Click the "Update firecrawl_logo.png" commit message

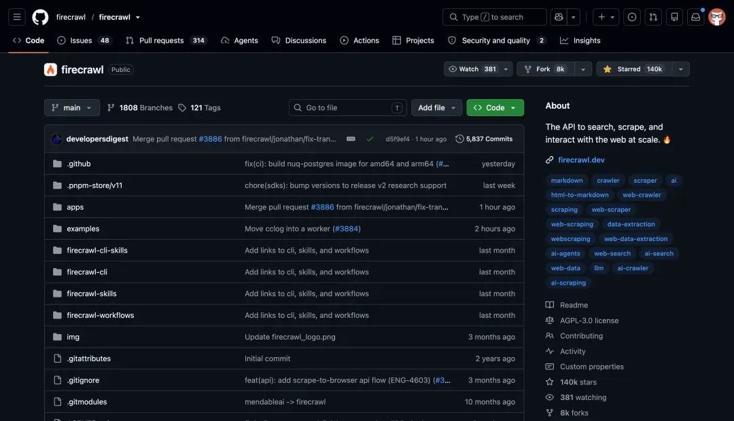[290, 337]
